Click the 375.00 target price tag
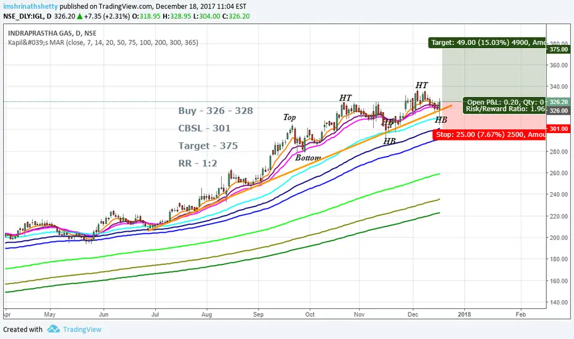Image resolution: width=574 pixels, height=339 pixels. (558, 49)
